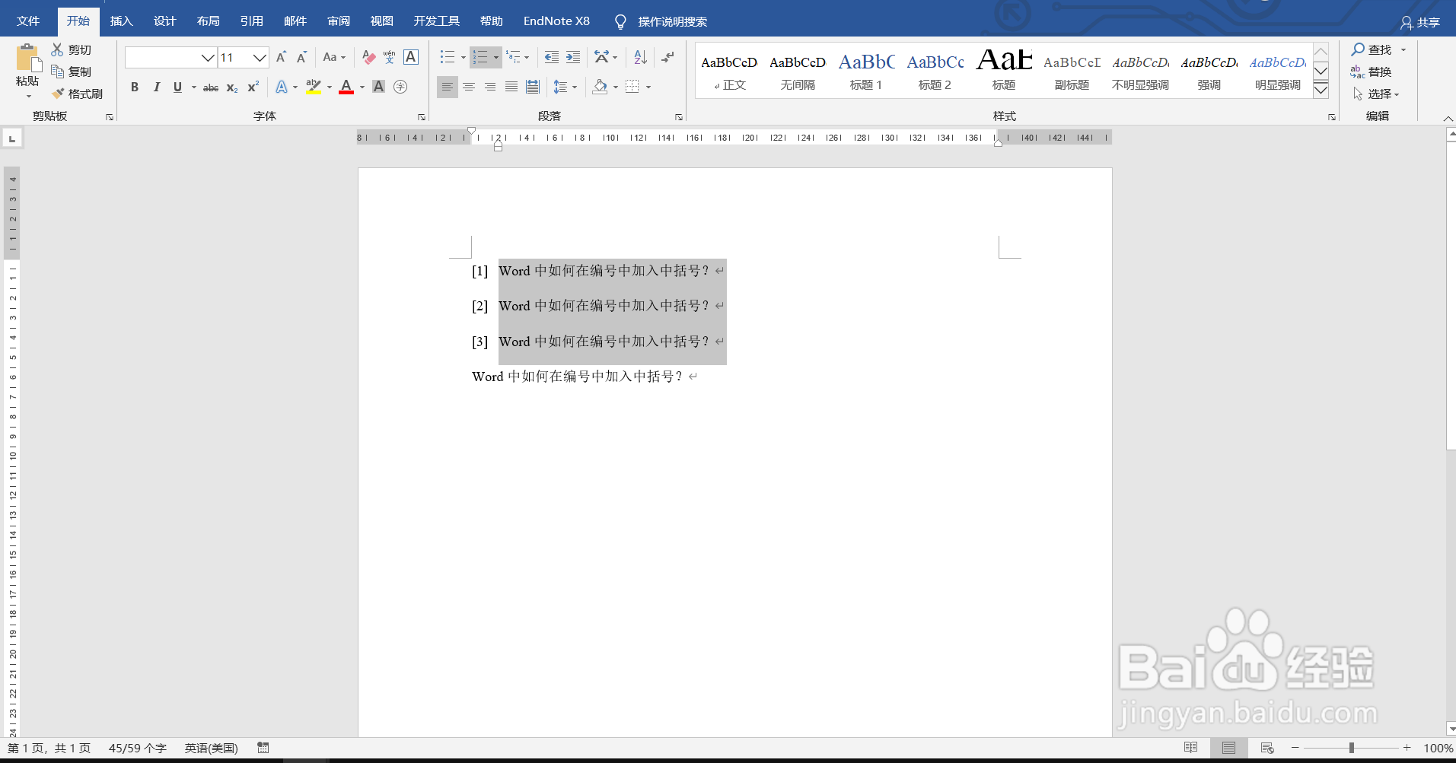Click the Find button
This screenshot has width=1456, height=763.
(1372, 49)
